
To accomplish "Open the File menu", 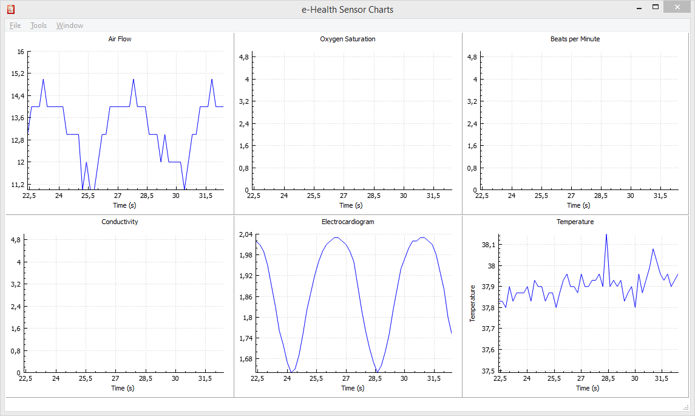I will [15, 26].
